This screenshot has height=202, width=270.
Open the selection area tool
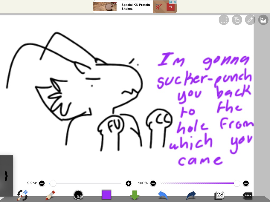click(224, 20)
